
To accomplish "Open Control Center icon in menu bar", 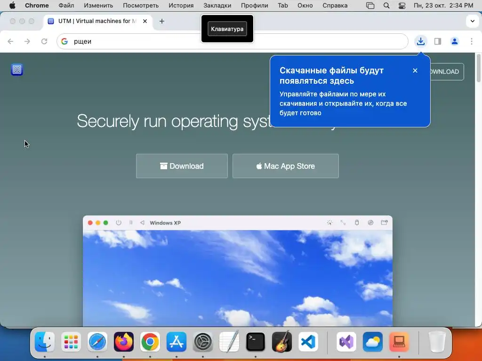I will pos(402,6).
